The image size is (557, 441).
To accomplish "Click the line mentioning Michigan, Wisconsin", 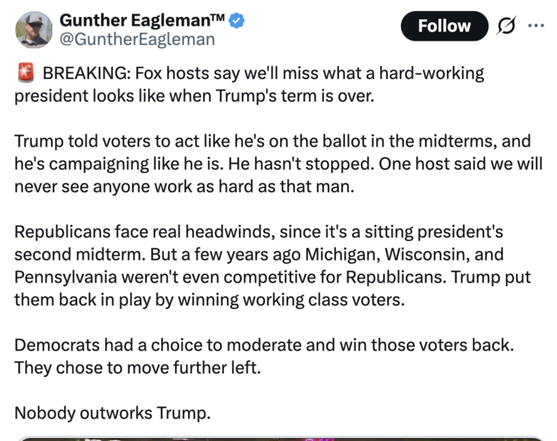I will pyautogui.click(x=259, y=254).
